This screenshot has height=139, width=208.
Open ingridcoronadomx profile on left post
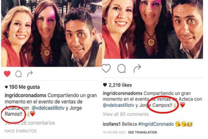tap(26, 96)
